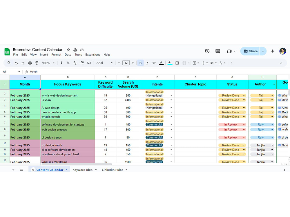
Task: Select the paint format tool
Action: pyautogui.click(x=37, y=63)
